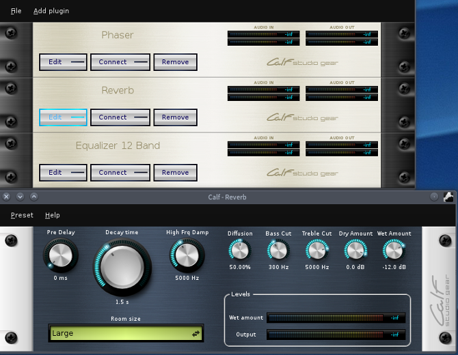
Task: Click the Diffusion knob
Action: coord(240,251)
